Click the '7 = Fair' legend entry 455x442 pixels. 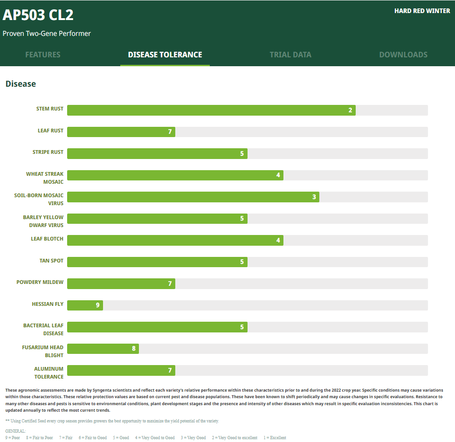pyautogui.click(x=66, y=438)
